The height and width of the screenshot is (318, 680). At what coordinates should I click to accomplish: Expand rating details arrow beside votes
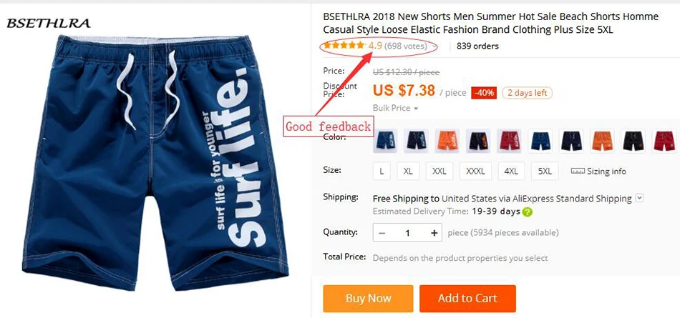pyautogui.click(x=434, y=46)
